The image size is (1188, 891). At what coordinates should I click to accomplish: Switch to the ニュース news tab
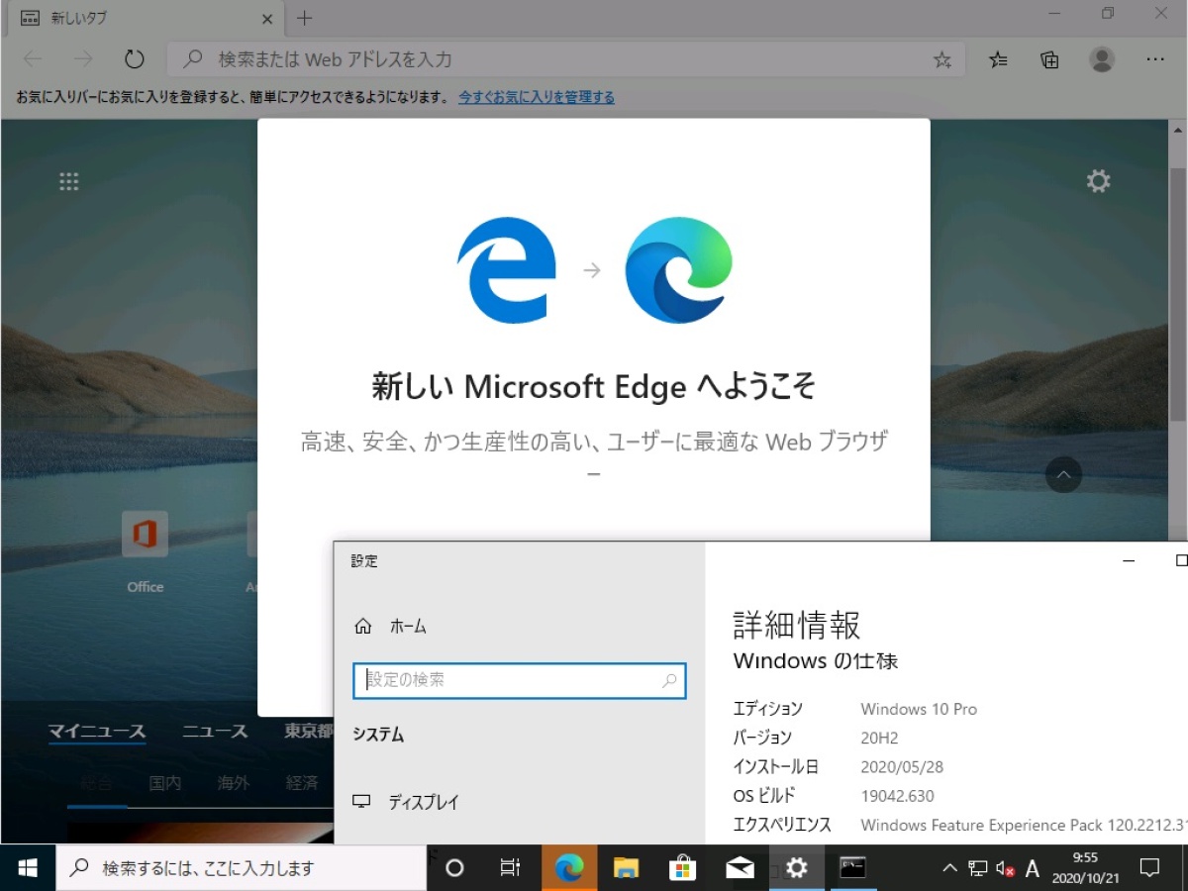tap(214, 731)
